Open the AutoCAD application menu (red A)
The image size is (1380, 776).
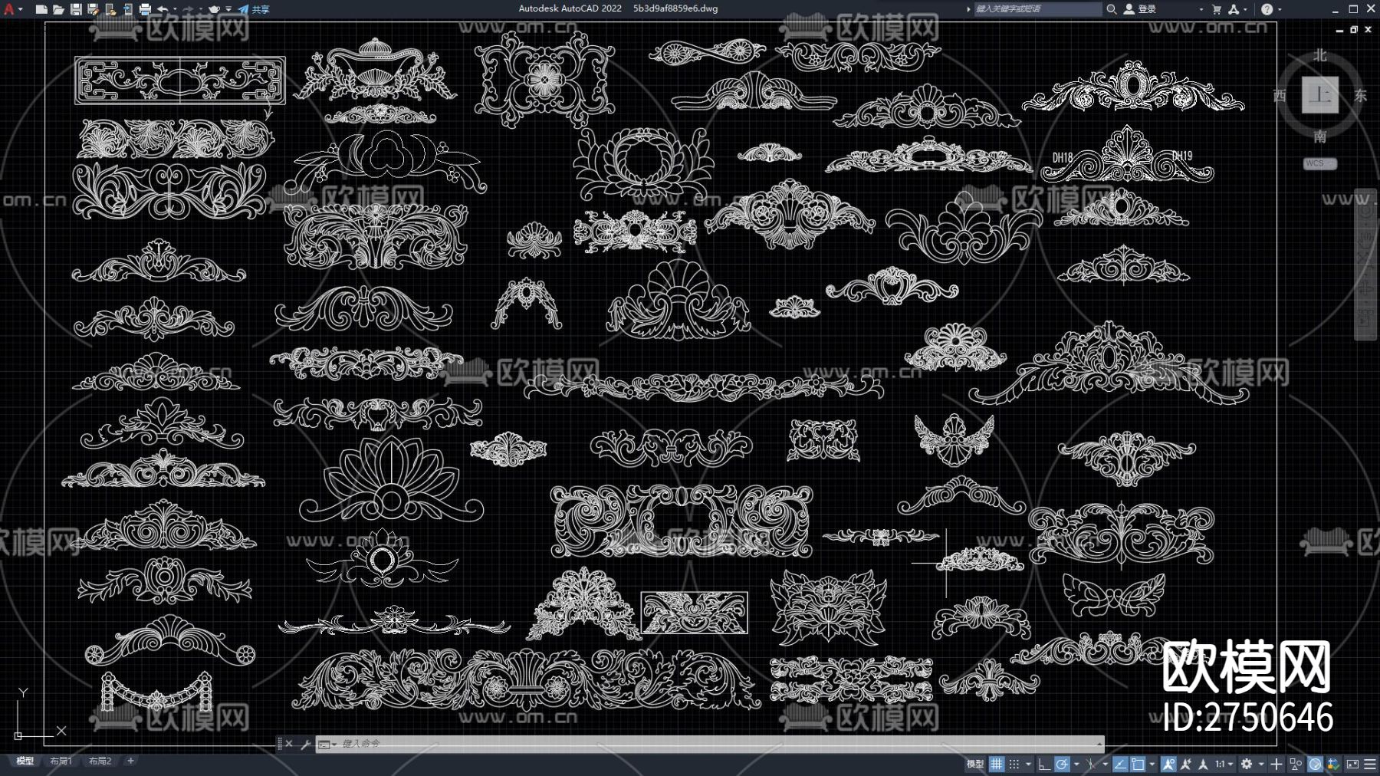point(9,9)
